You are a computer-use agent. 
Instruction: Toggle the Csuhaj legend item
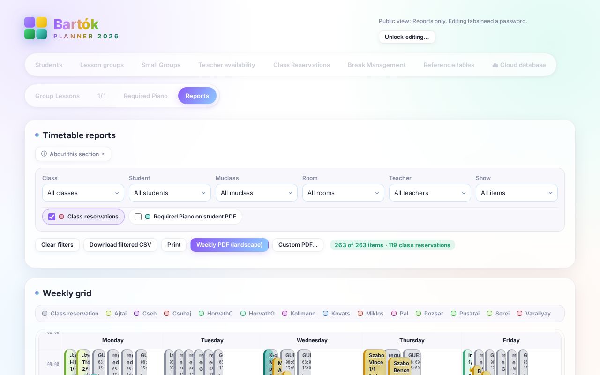[178, 314]
